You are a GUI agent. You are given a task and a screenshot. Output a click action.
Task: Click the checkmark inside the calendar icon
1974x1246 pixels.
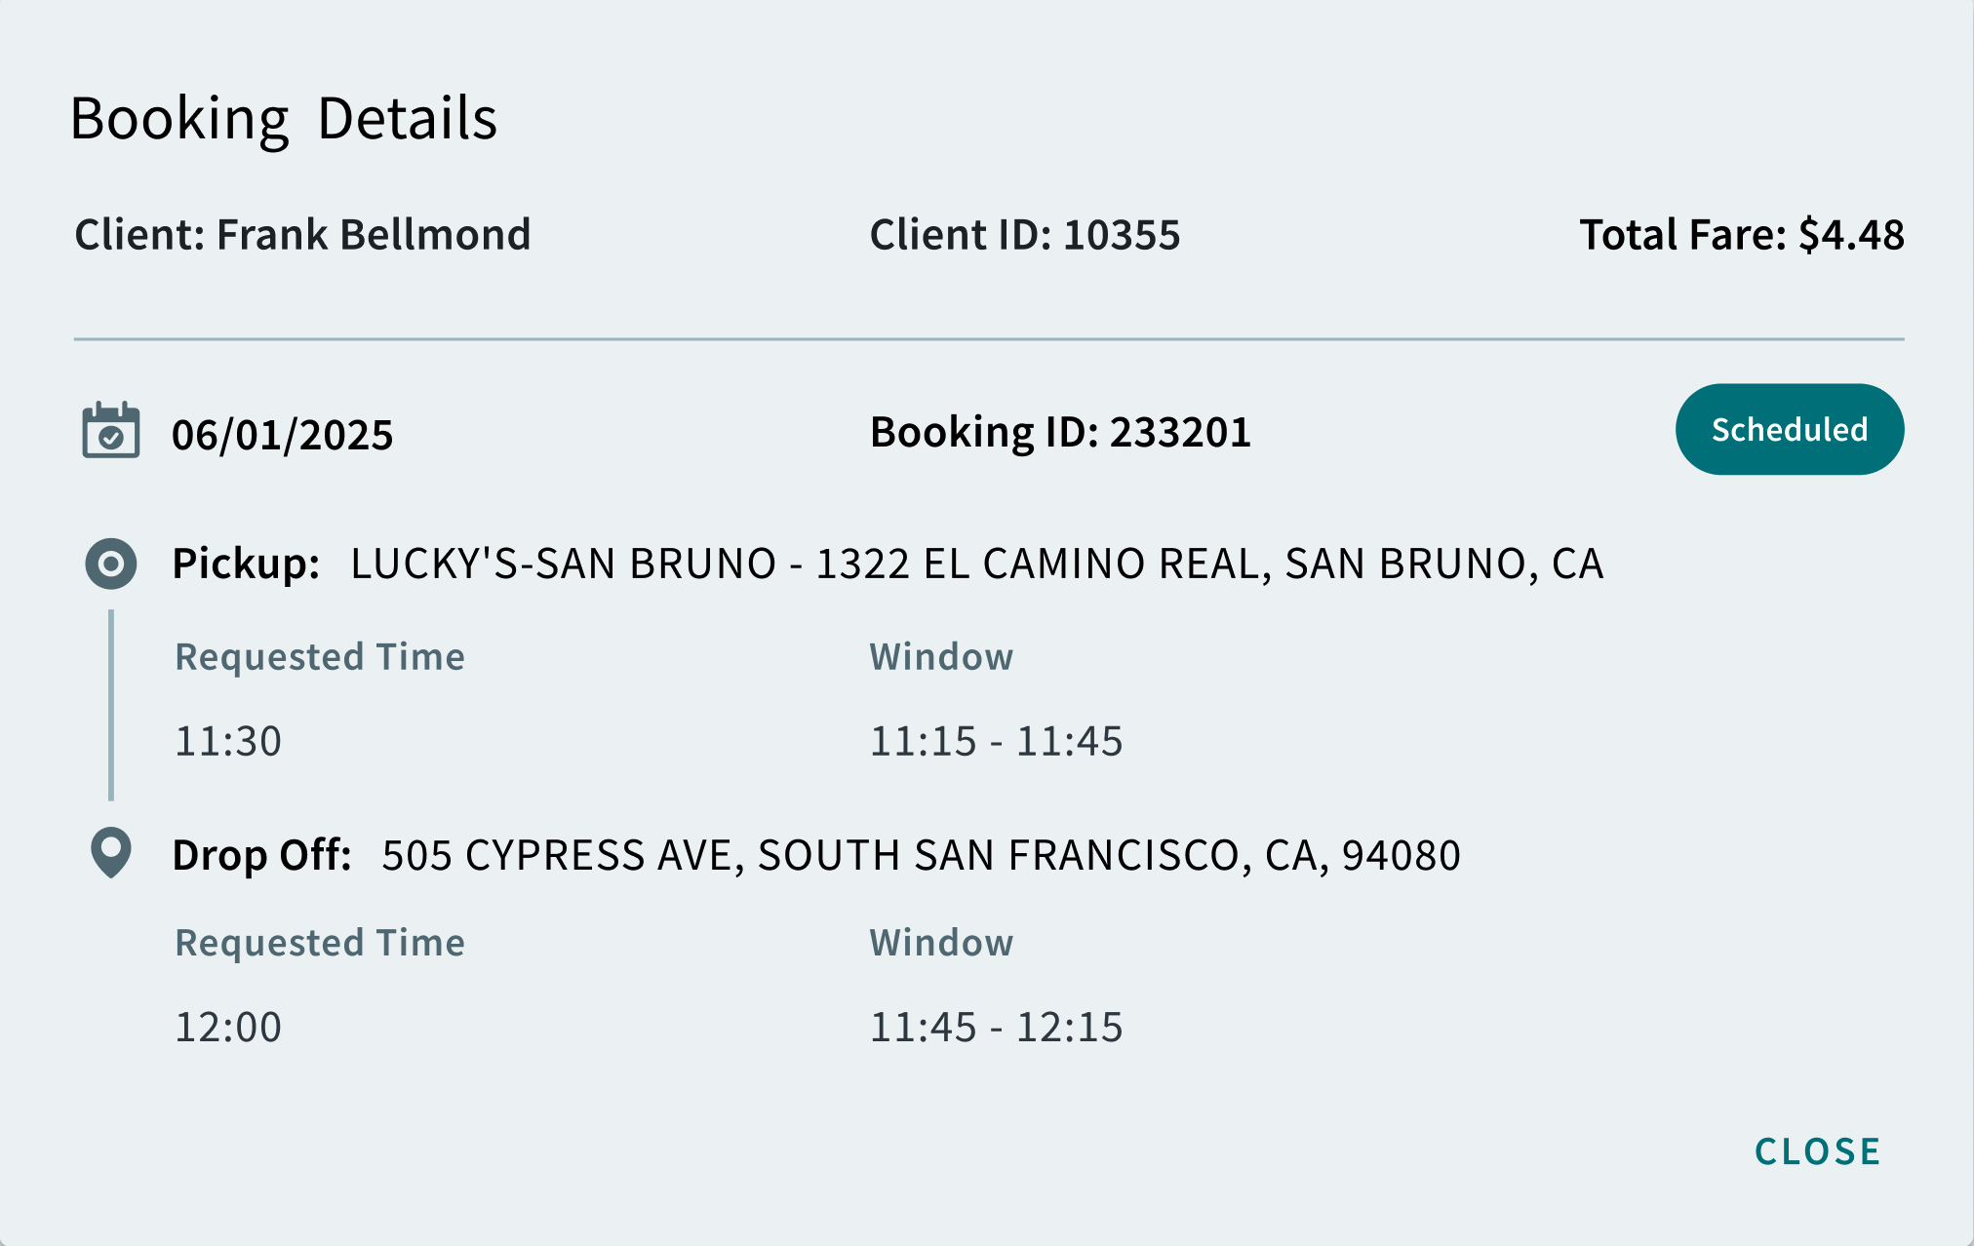(112, 438)
